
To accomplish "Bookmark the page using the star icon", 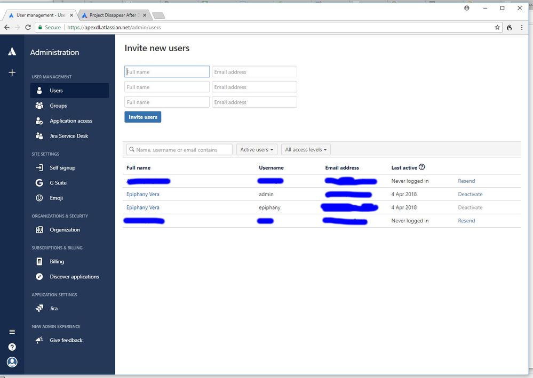I will tap(497, 28).
